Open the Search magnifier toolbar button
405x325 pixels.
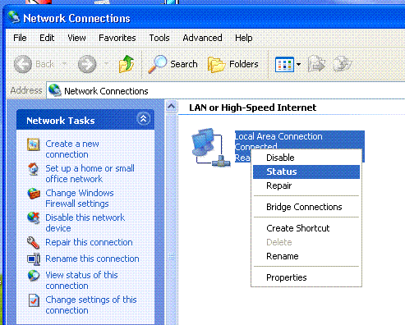173,64
